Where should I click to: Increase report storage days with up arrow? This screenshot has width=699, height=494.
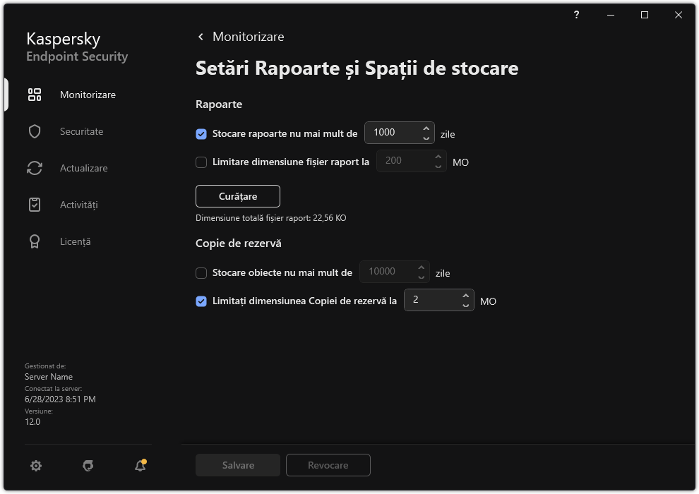pos(426,128)
